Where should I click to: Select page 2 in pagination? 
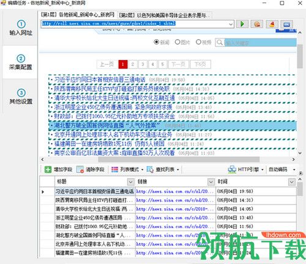133,64
